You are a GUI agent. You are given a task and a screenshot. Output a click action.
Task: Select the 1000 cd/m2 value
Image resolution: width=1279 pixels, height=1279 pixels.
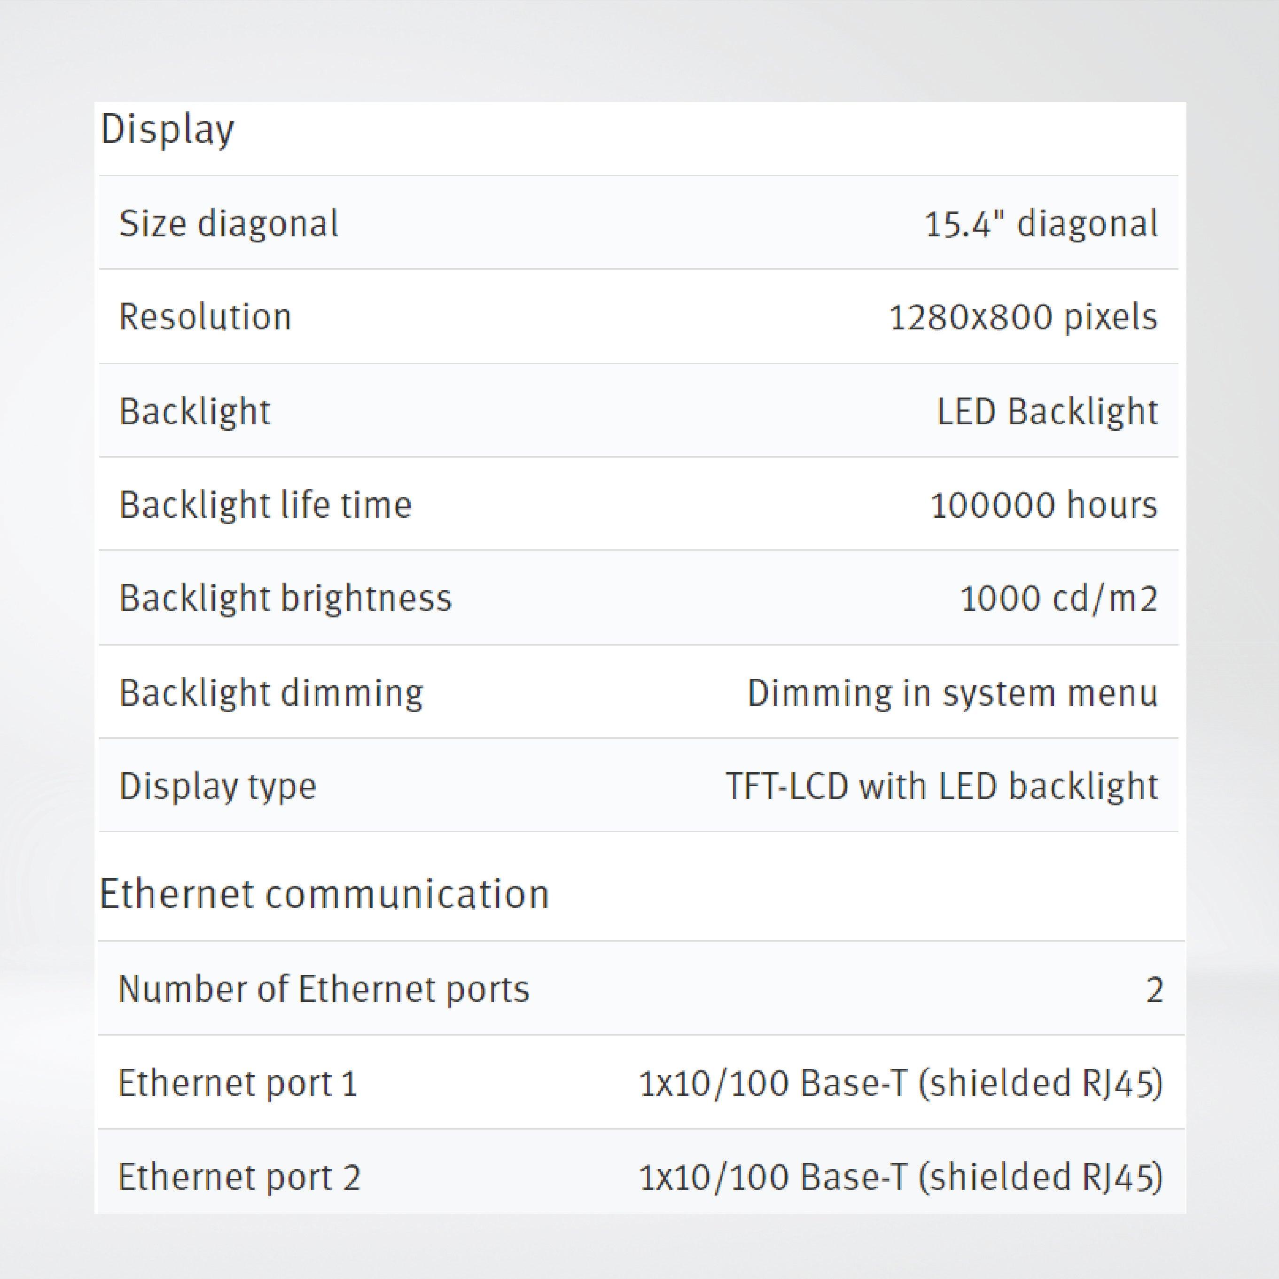tap(1059, 598)
